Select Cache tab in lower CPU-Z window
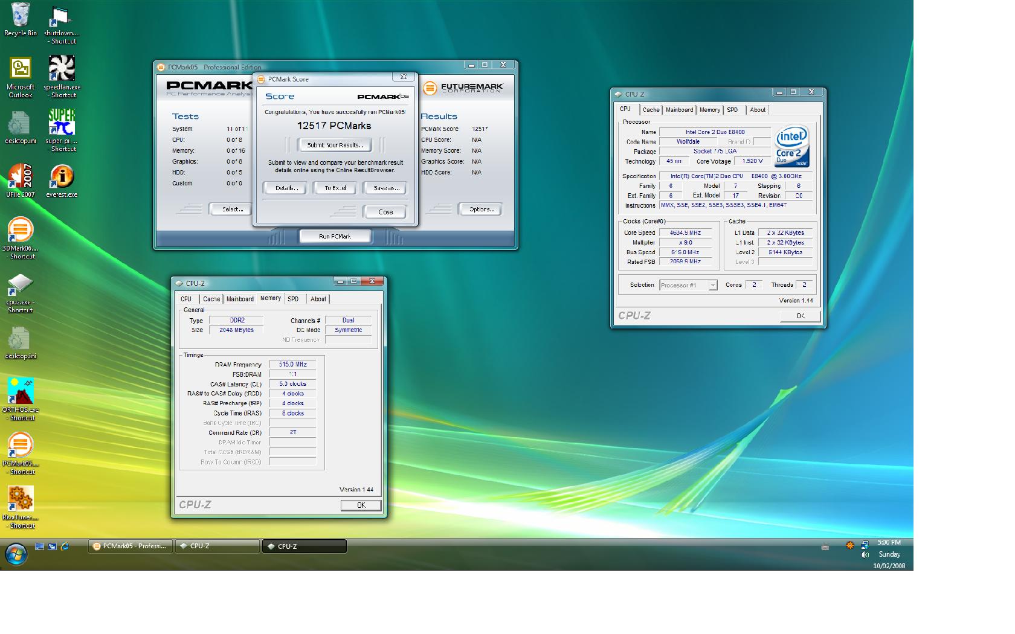The image size is (1015, 634). coord(211,299)
